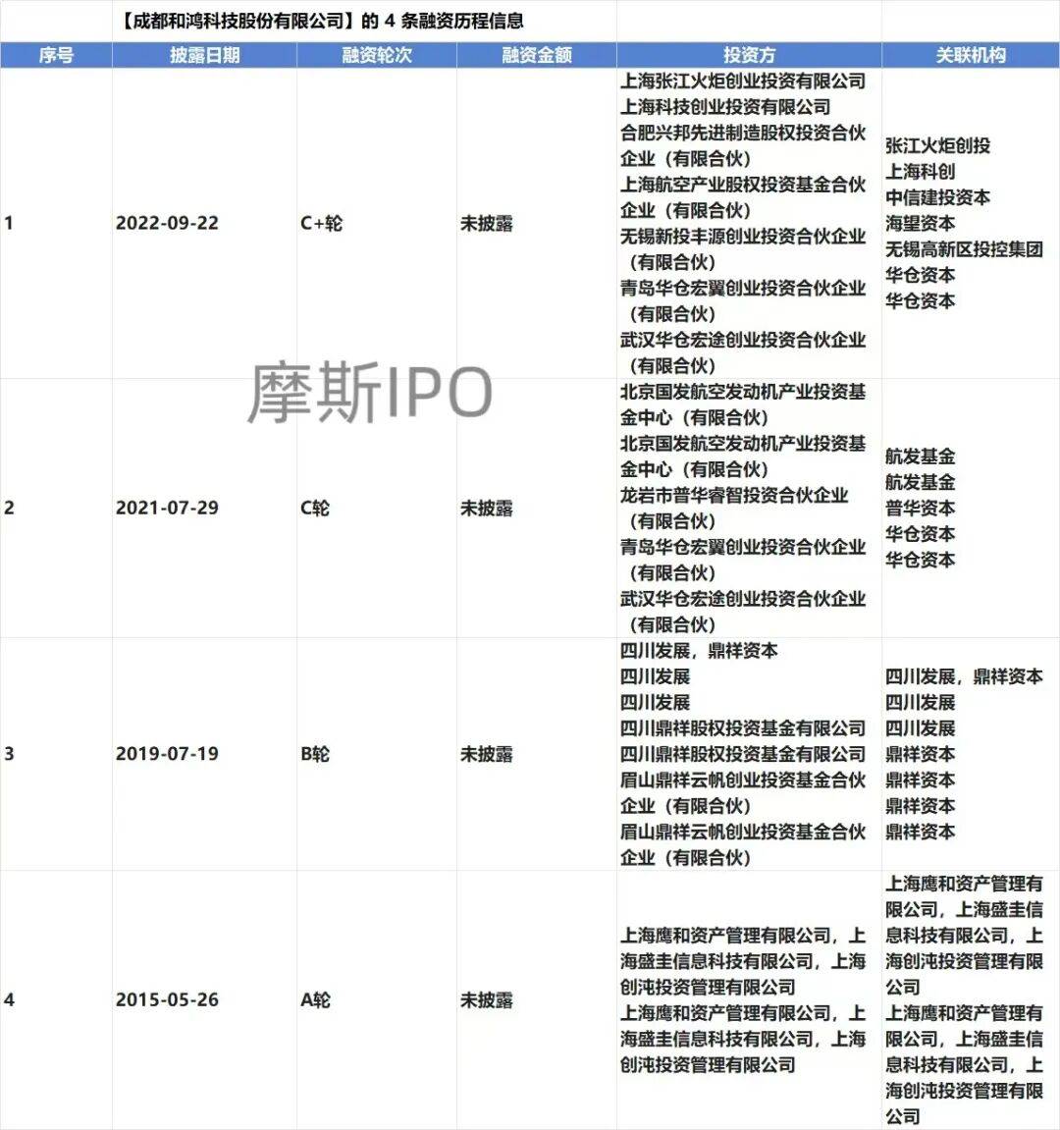Click investor 无锡新投丰源创业投资合伙企业
Screen dimensions: 1060x1130
pyautogui.click(x=743, y=237)
